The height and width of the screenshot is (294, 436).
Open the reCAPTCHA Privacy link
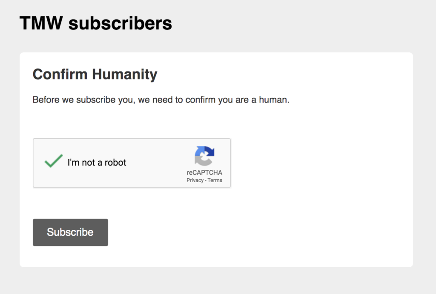pos(195,180)
